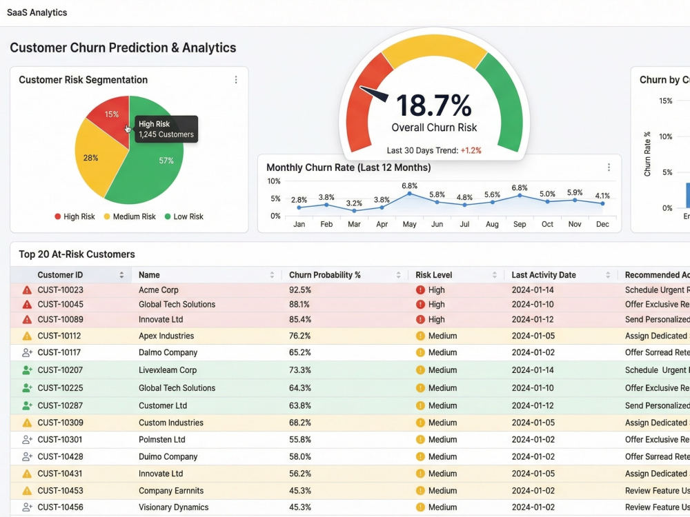This screenshot has width=690, height=517.
Task: Open Schedule Urgent action for Acme Corp
Action: [657, 290]
